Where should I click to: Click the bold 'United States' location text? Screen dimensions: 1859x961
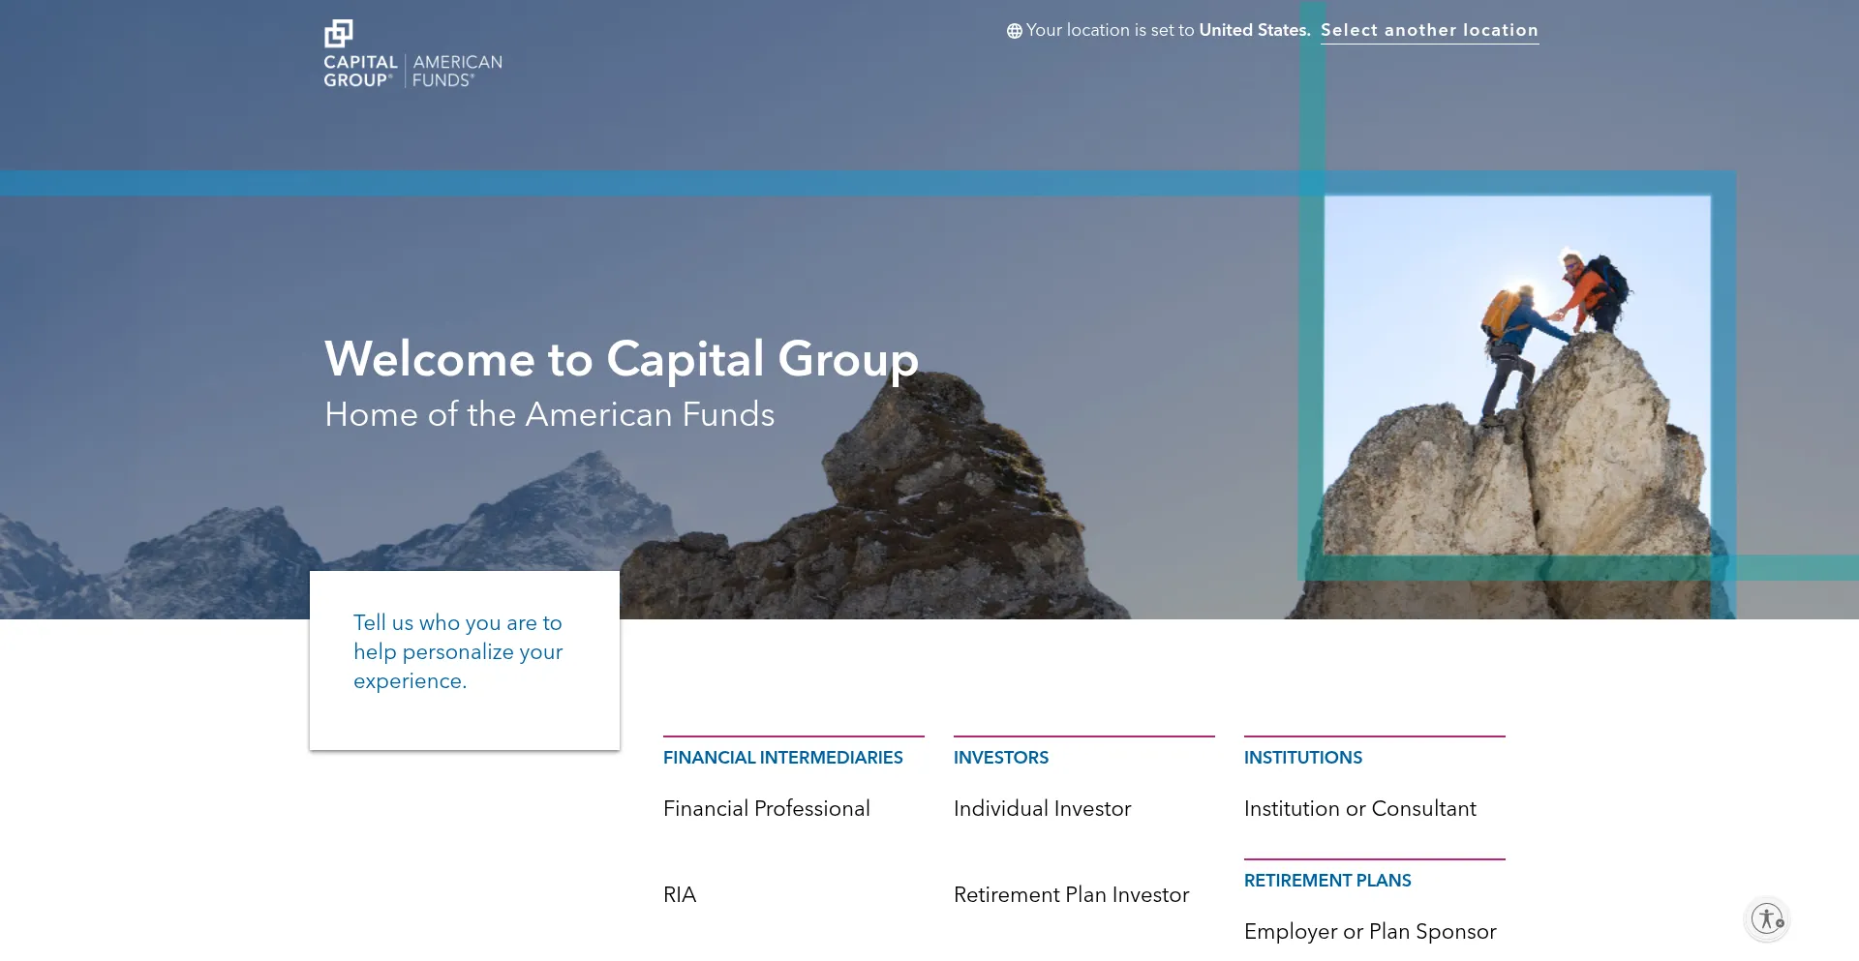pyautogui.click(x=1254, y=30)
